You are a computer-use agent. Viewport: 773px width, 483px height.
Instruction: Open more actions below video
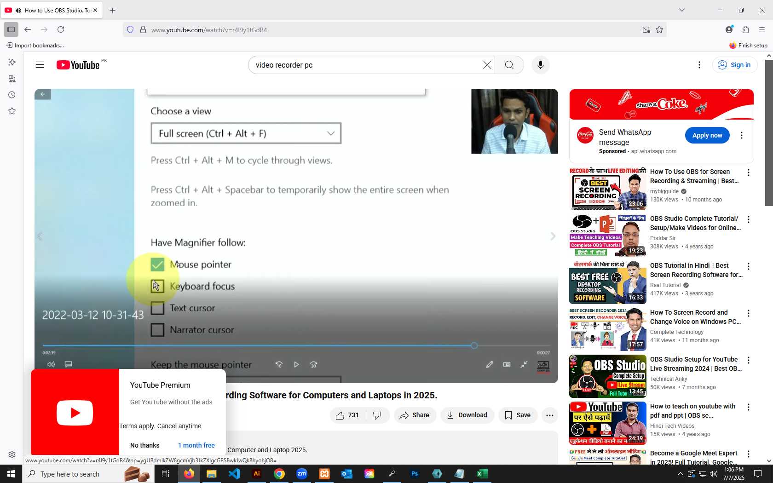549,415
